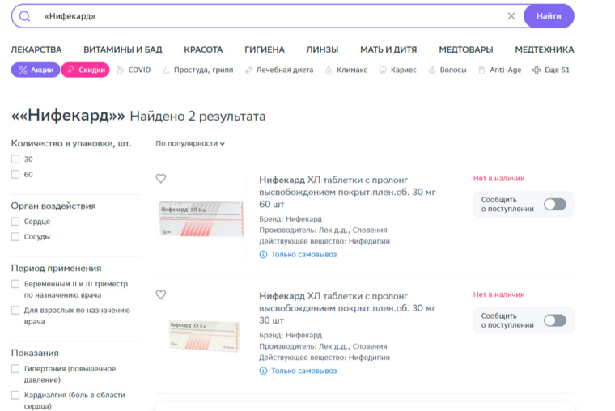This screenshot has height=411, width=615.
Task: Click the Акции promo pill
Action: click(36, 70)
